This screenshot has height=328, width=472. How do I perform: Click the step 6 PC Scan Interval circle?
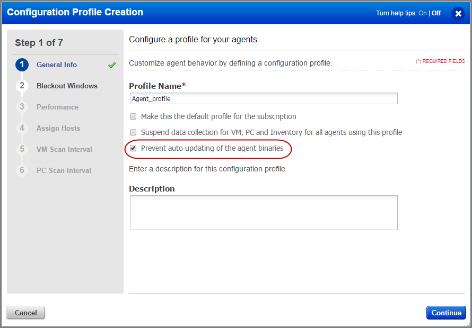click(x=22, y=170)
